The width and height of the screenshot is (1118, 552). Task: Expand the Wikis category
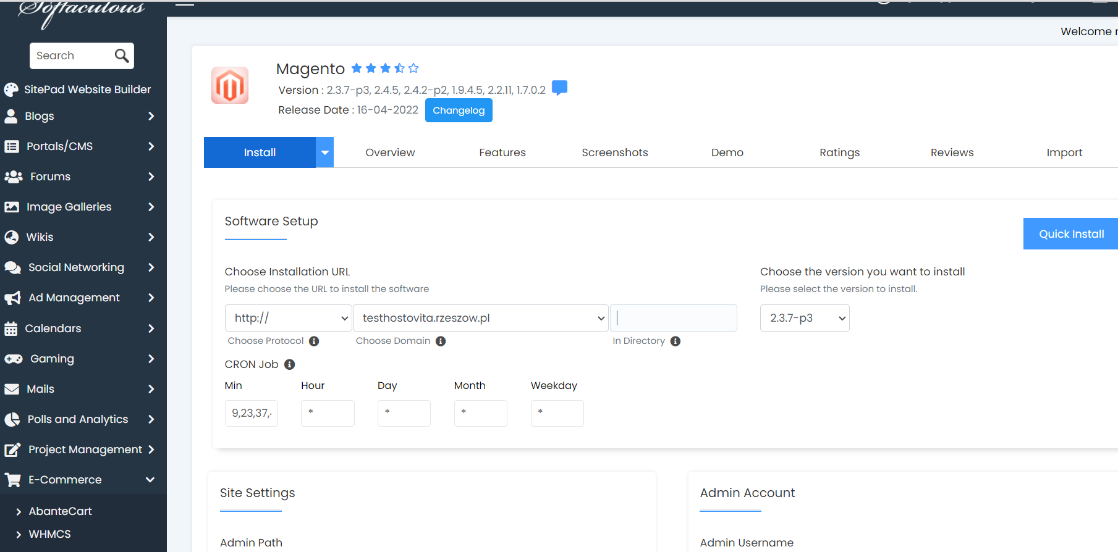coord(151,237)
